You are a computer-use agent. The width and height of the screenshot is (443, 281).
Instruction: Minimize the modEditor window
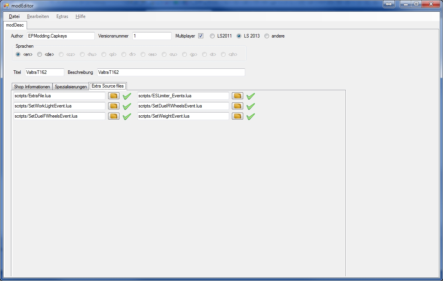tap(406, 4)
